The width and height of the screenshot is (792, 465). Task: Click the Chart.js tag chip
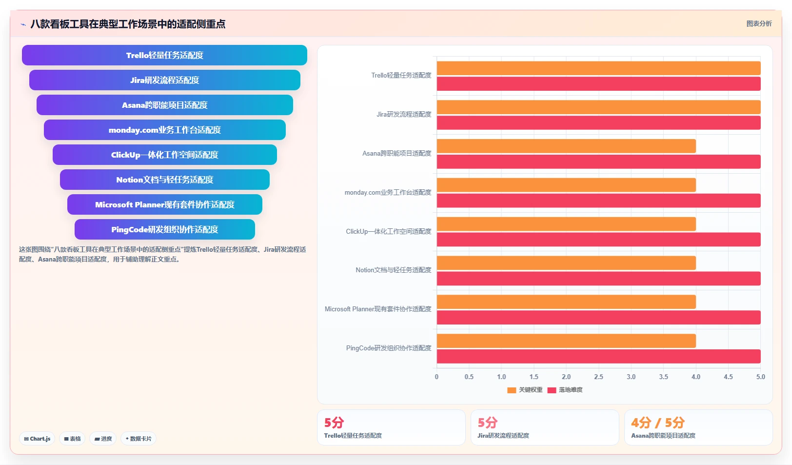[37, 439]
